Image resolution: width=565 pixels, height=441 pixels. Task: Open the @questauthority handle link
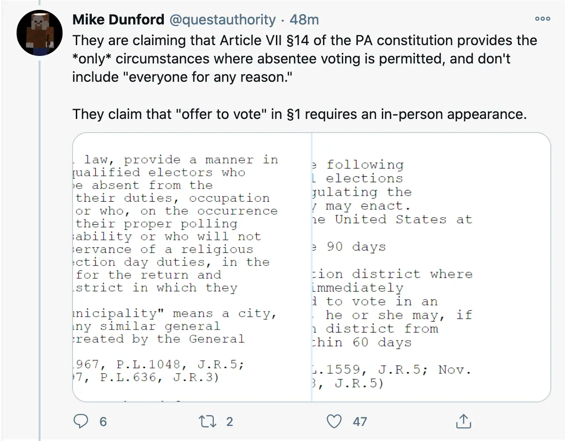point(221,20)
